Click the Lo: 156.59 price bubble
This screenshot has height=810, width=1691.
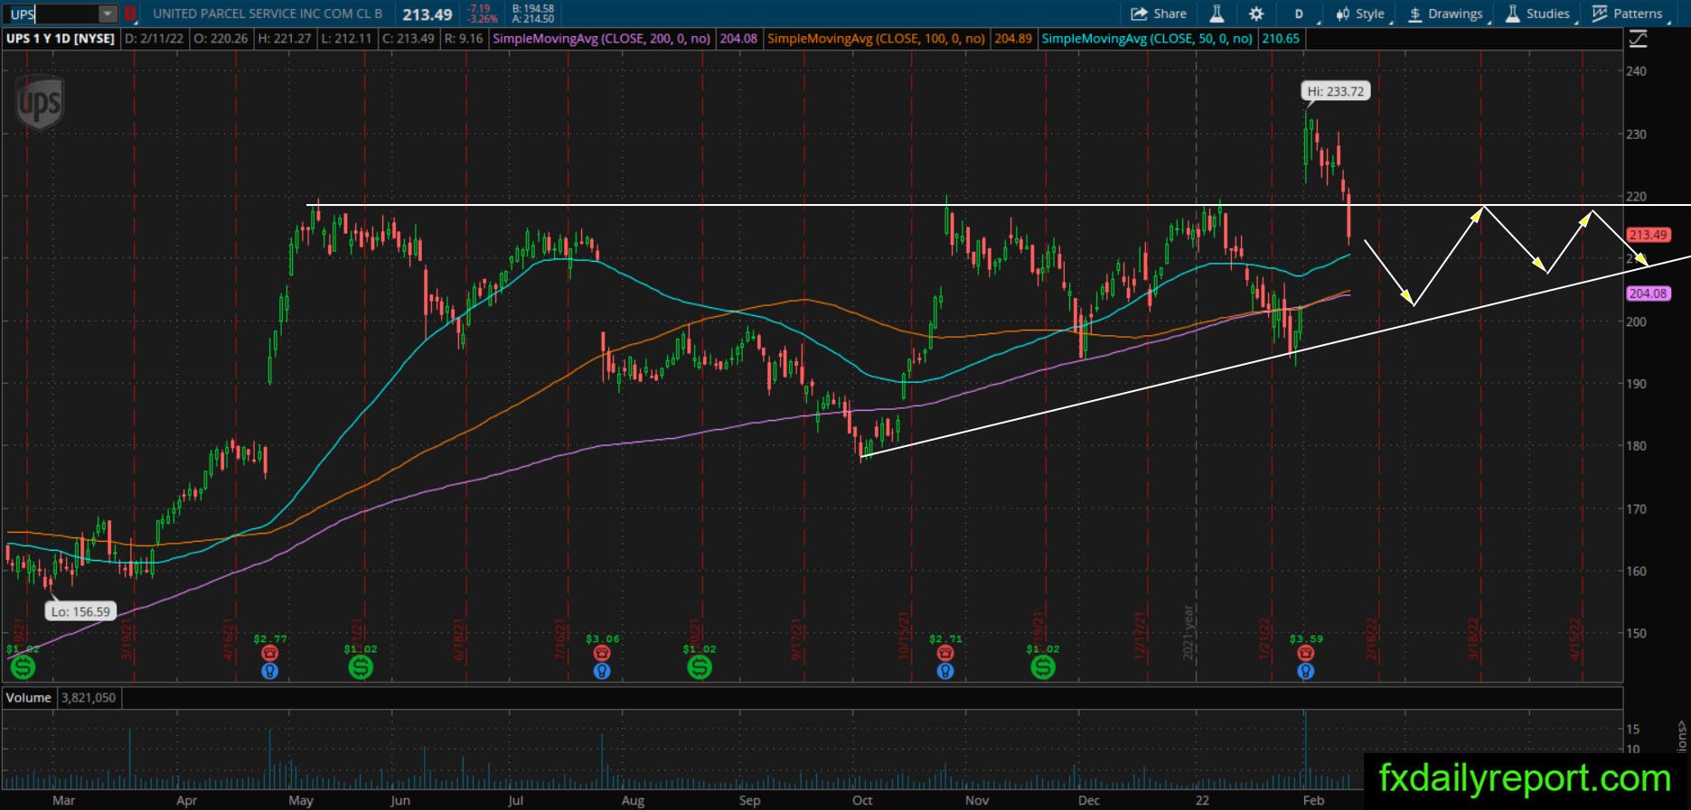80,611
